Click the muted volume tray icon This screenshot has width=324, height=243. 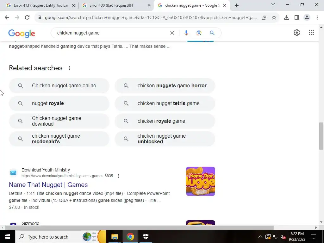283,237
